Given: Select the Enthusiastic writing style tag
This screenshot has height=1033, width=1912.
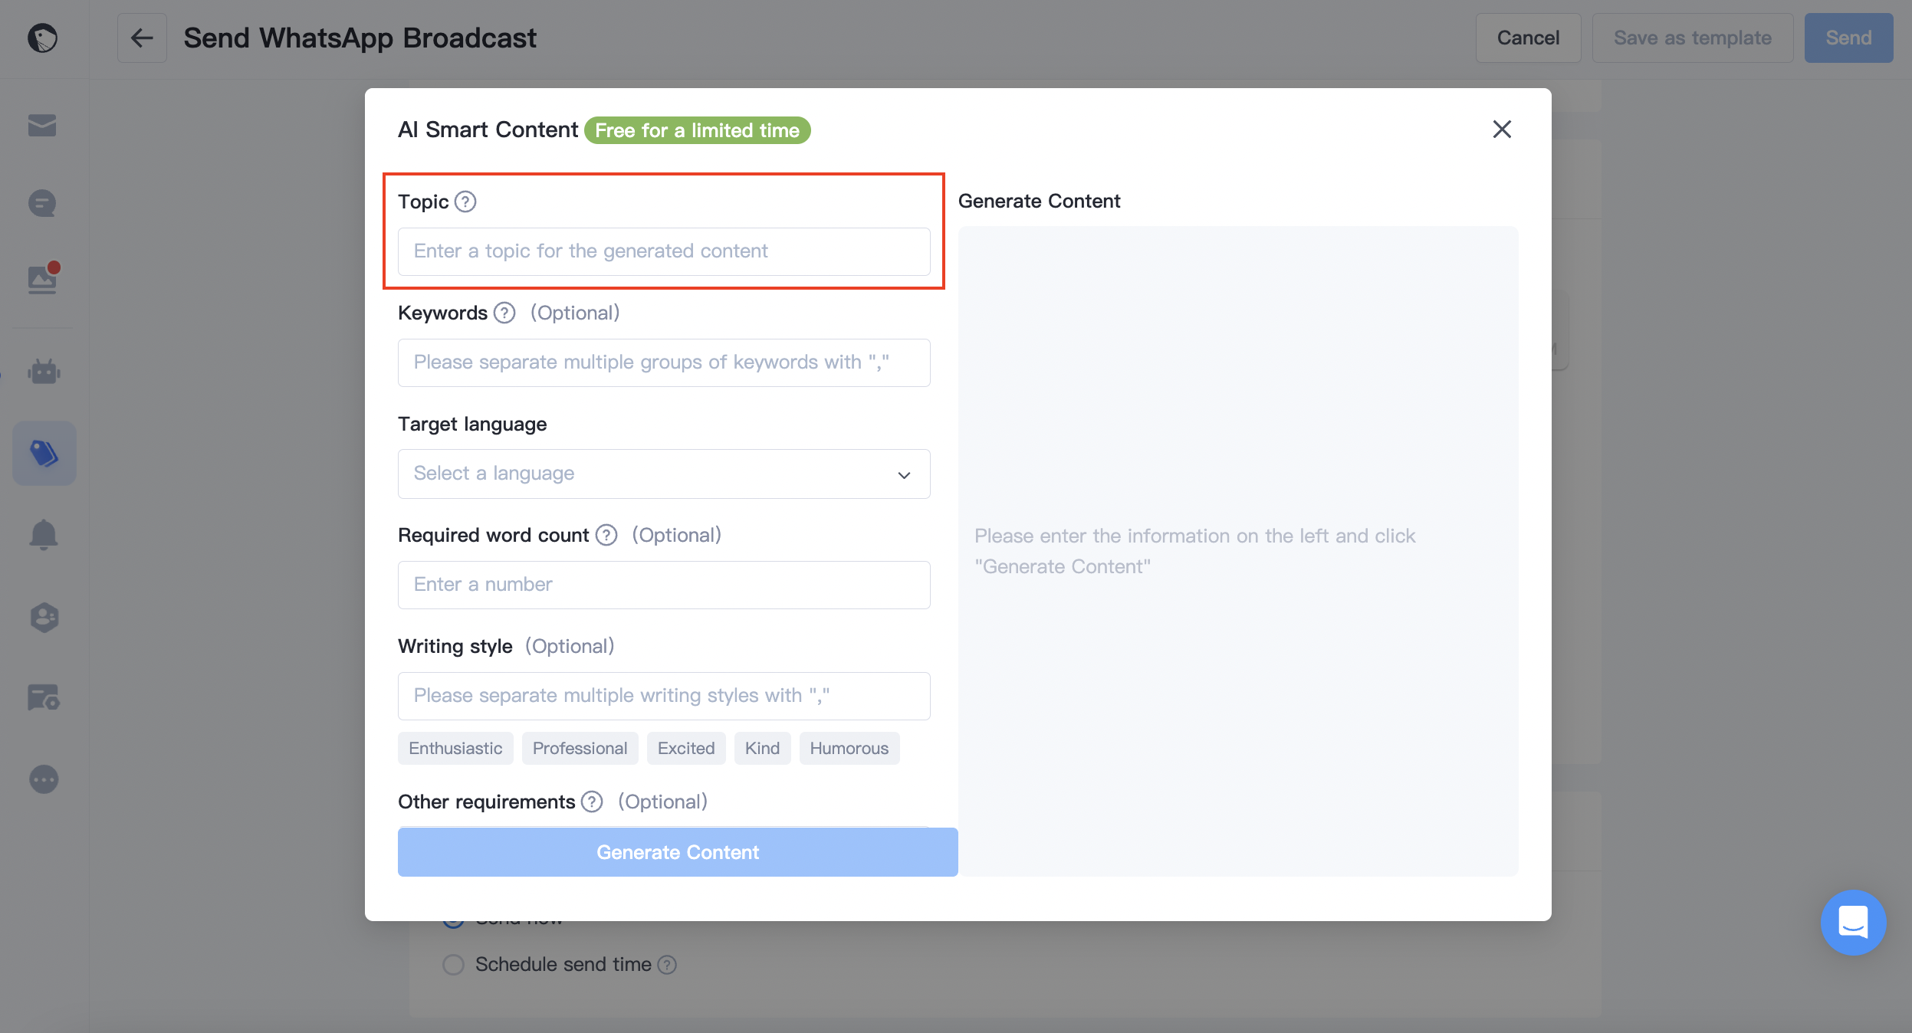Looking at the screenshot, I should [455, 748].
